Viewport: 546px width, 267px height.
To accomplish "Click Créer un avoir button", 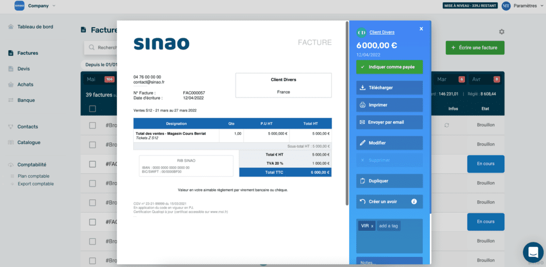I will coord(389,201).
